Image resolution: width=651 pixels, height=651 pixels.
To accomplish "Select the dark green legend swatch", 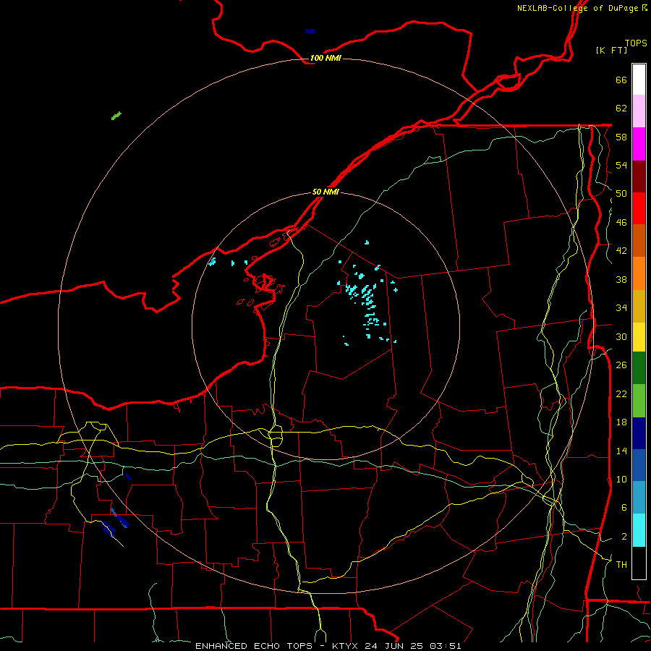I will click(x=639, y=368).
